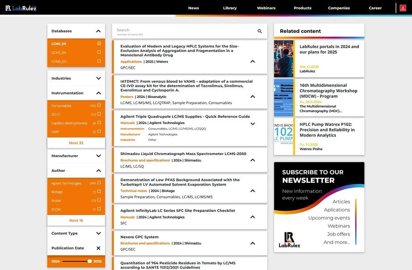The width and height of the screenshot is (412, 270).
Task: Collapse the Instrumentation filter panel
Action: click(98, 93)
